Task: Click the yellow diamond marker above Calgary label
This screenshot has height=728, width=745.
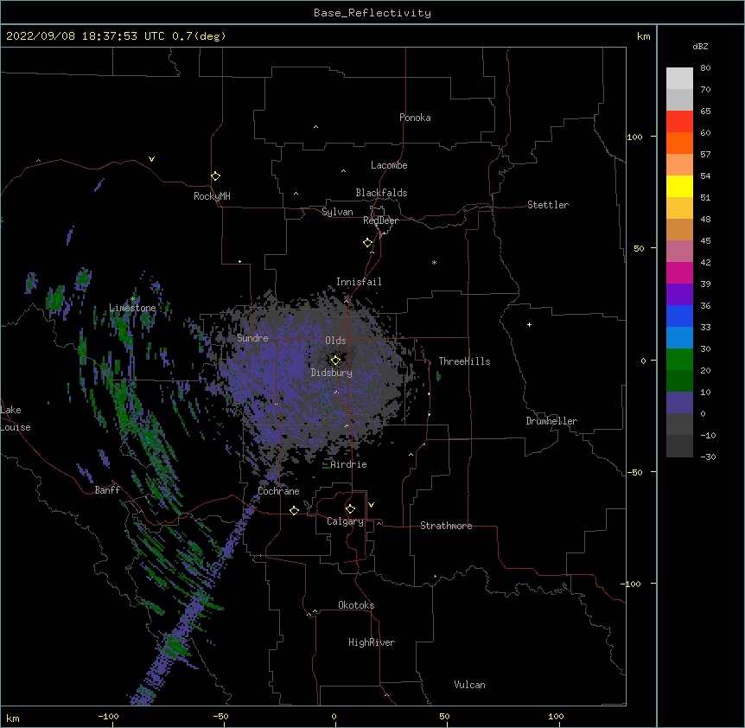Action: 350,509
